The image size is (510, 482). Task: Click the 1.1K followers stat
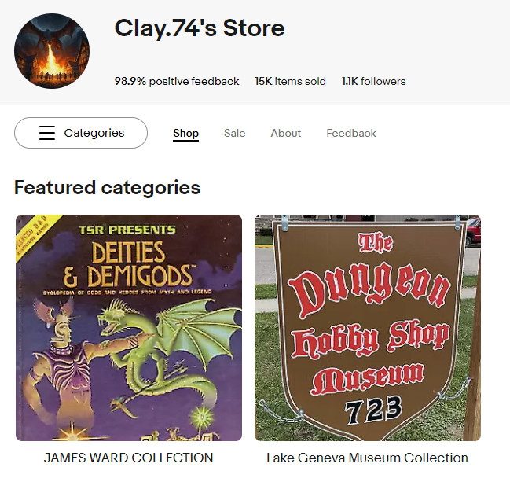coord(374,81)
